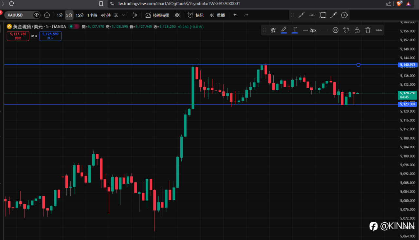The height and width of the screenshot is (240, 419).
Task: Switch to the 1分 timeframe
Action: pos(60,15)
